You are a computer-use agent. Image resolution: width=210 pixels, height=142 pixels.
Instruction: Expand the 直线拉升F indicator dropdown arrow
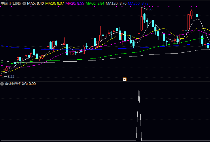[x=2, y=84]
